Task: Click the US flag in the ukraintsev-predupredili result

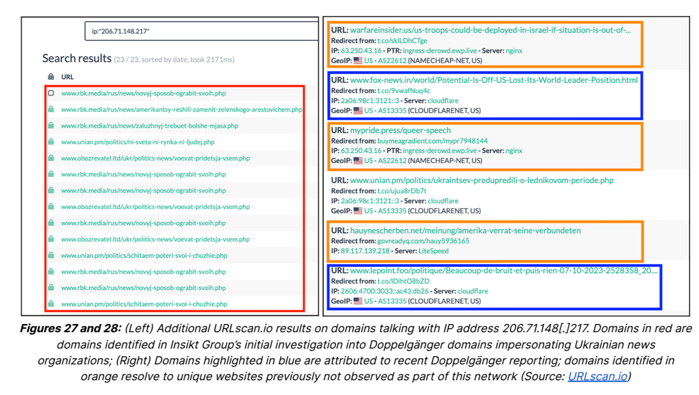Action: point(358,211)
